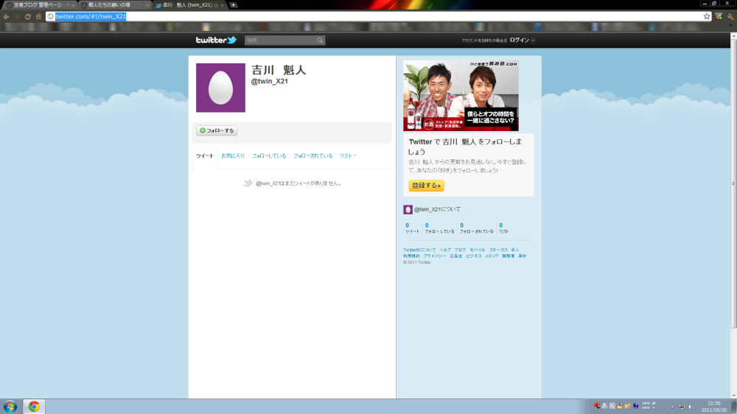Click the Show desktop strip
737x414 pixels.
[x=734, y=407]
